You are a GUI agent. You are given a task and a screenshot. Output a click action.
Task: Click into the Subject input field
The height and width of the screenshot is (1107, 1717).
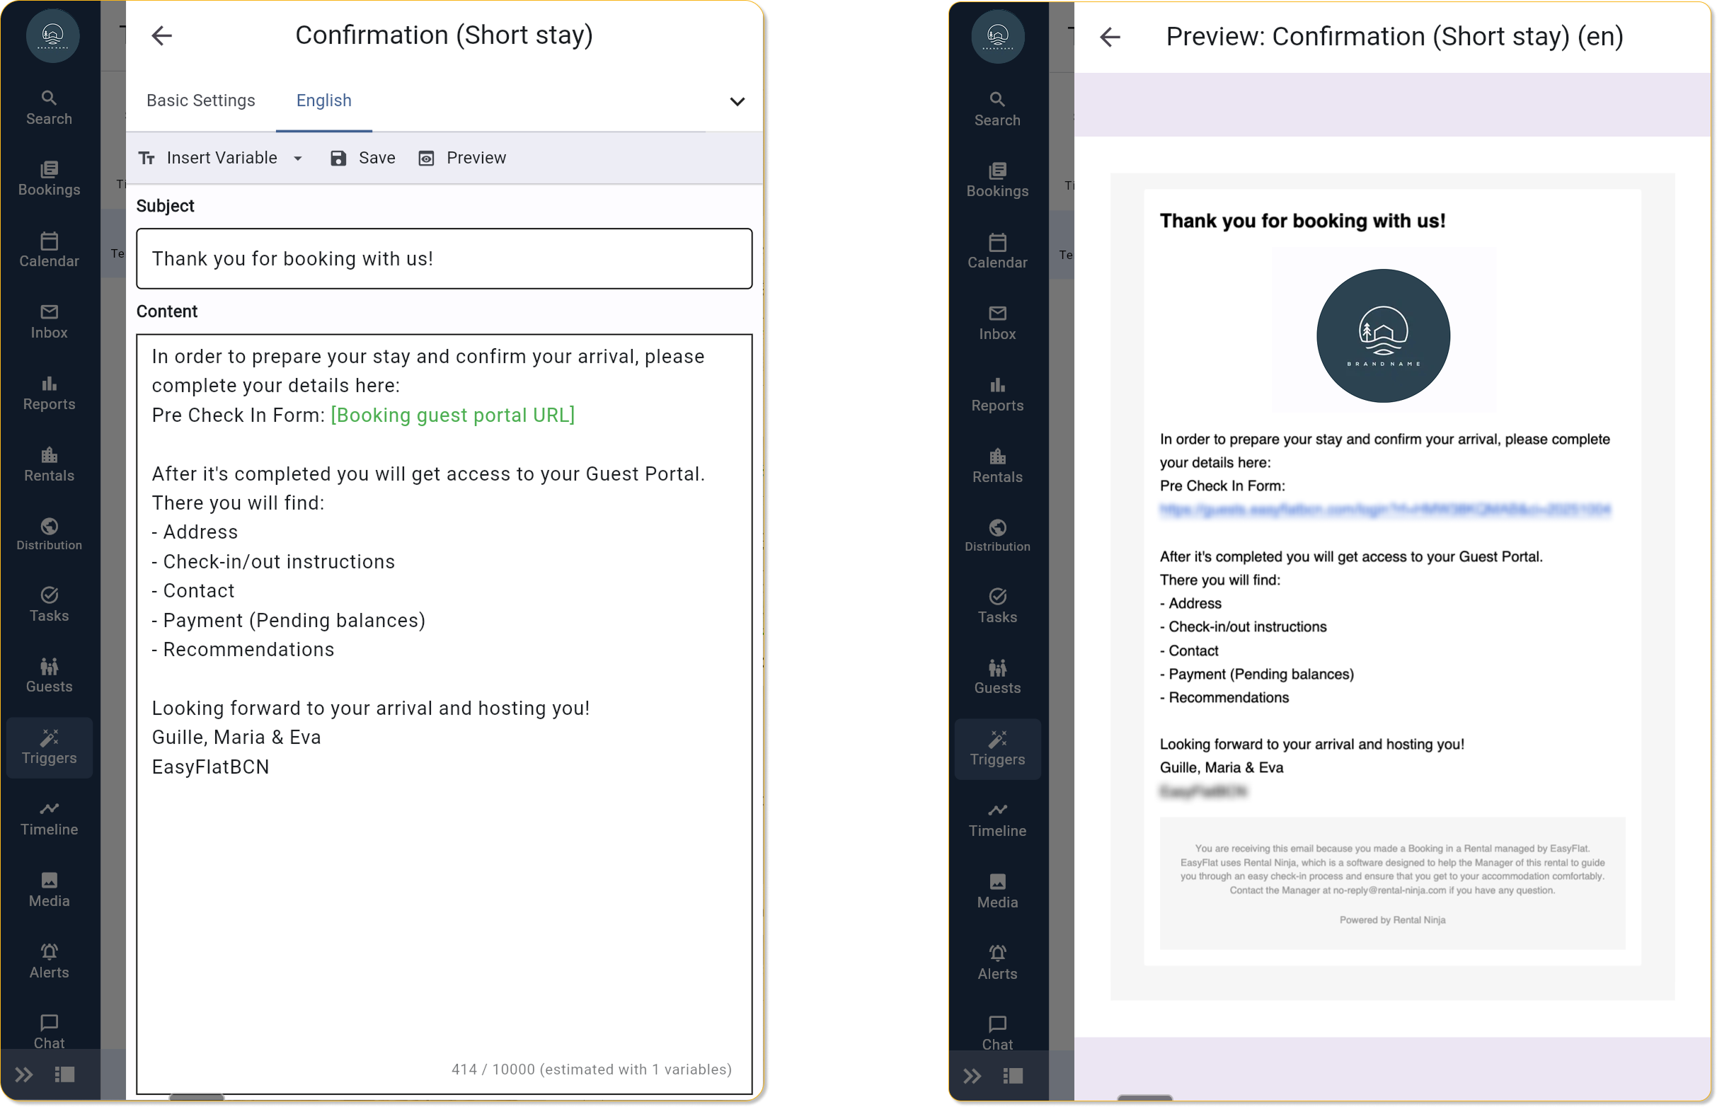[x=444, y=259]
